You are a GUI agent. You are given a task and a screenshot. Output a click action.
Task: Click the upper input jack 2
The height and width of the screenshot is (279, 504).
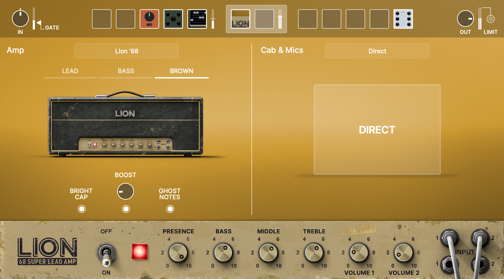pyautogui.click(x=480, y=238)
